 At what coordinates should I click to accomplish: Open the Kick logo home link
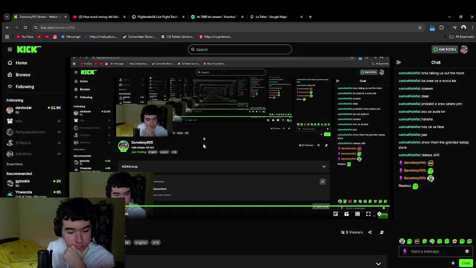(29, 50)
